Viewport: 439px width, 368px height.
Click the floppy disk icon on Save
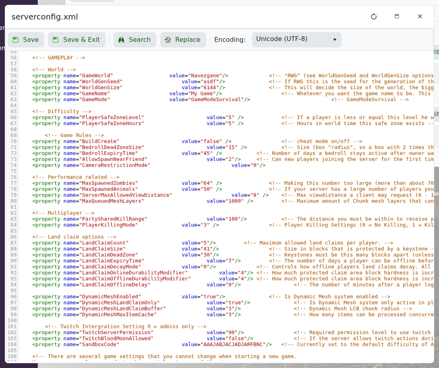pos(15,40)
